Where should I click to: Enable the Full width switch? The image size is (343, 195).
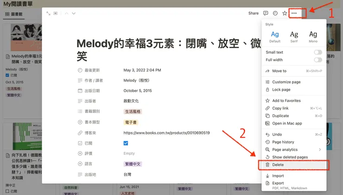pos(318,60)
